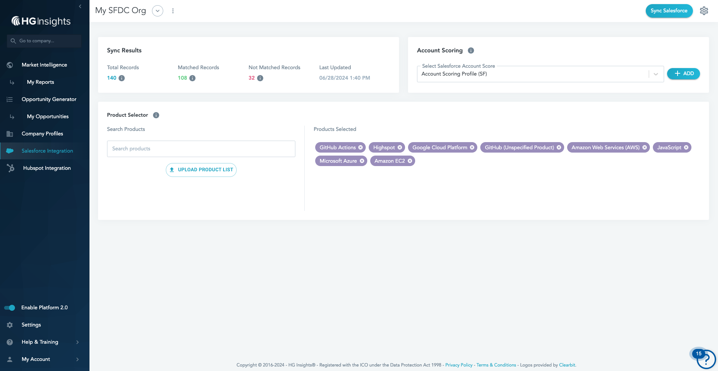Viewport: 718px width, 371px height.
Task: Remove the JavaScript product chip
Action: pyautogui.click(x=686, y=147)
